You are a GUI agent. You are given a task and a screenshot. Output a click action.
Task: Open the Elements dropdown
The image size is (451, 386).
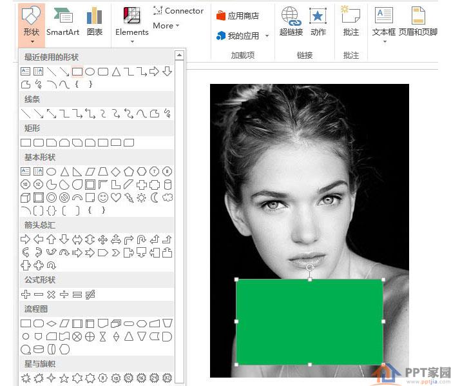point(131,25)
